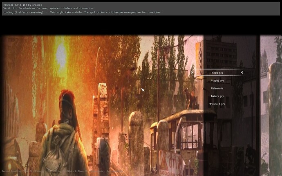Screen dimensions: 282x176
Task: Select Twórcy gry to view credits
Action: tap(217, 96)
